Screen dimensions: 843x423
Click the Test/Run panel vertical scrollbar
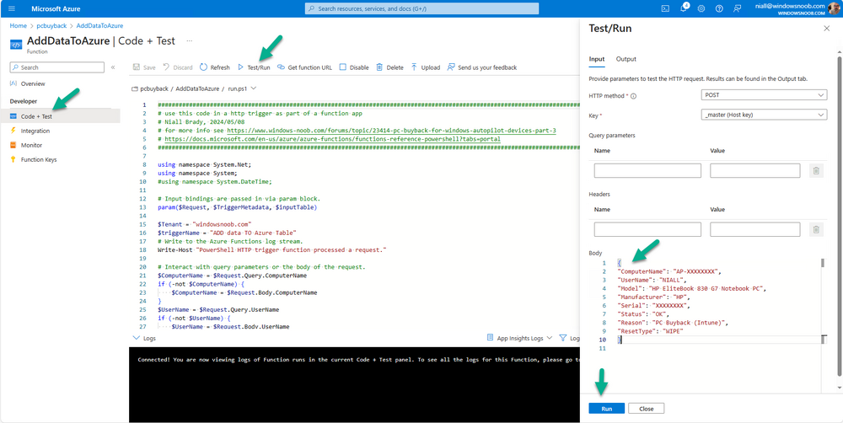(840, 215)
